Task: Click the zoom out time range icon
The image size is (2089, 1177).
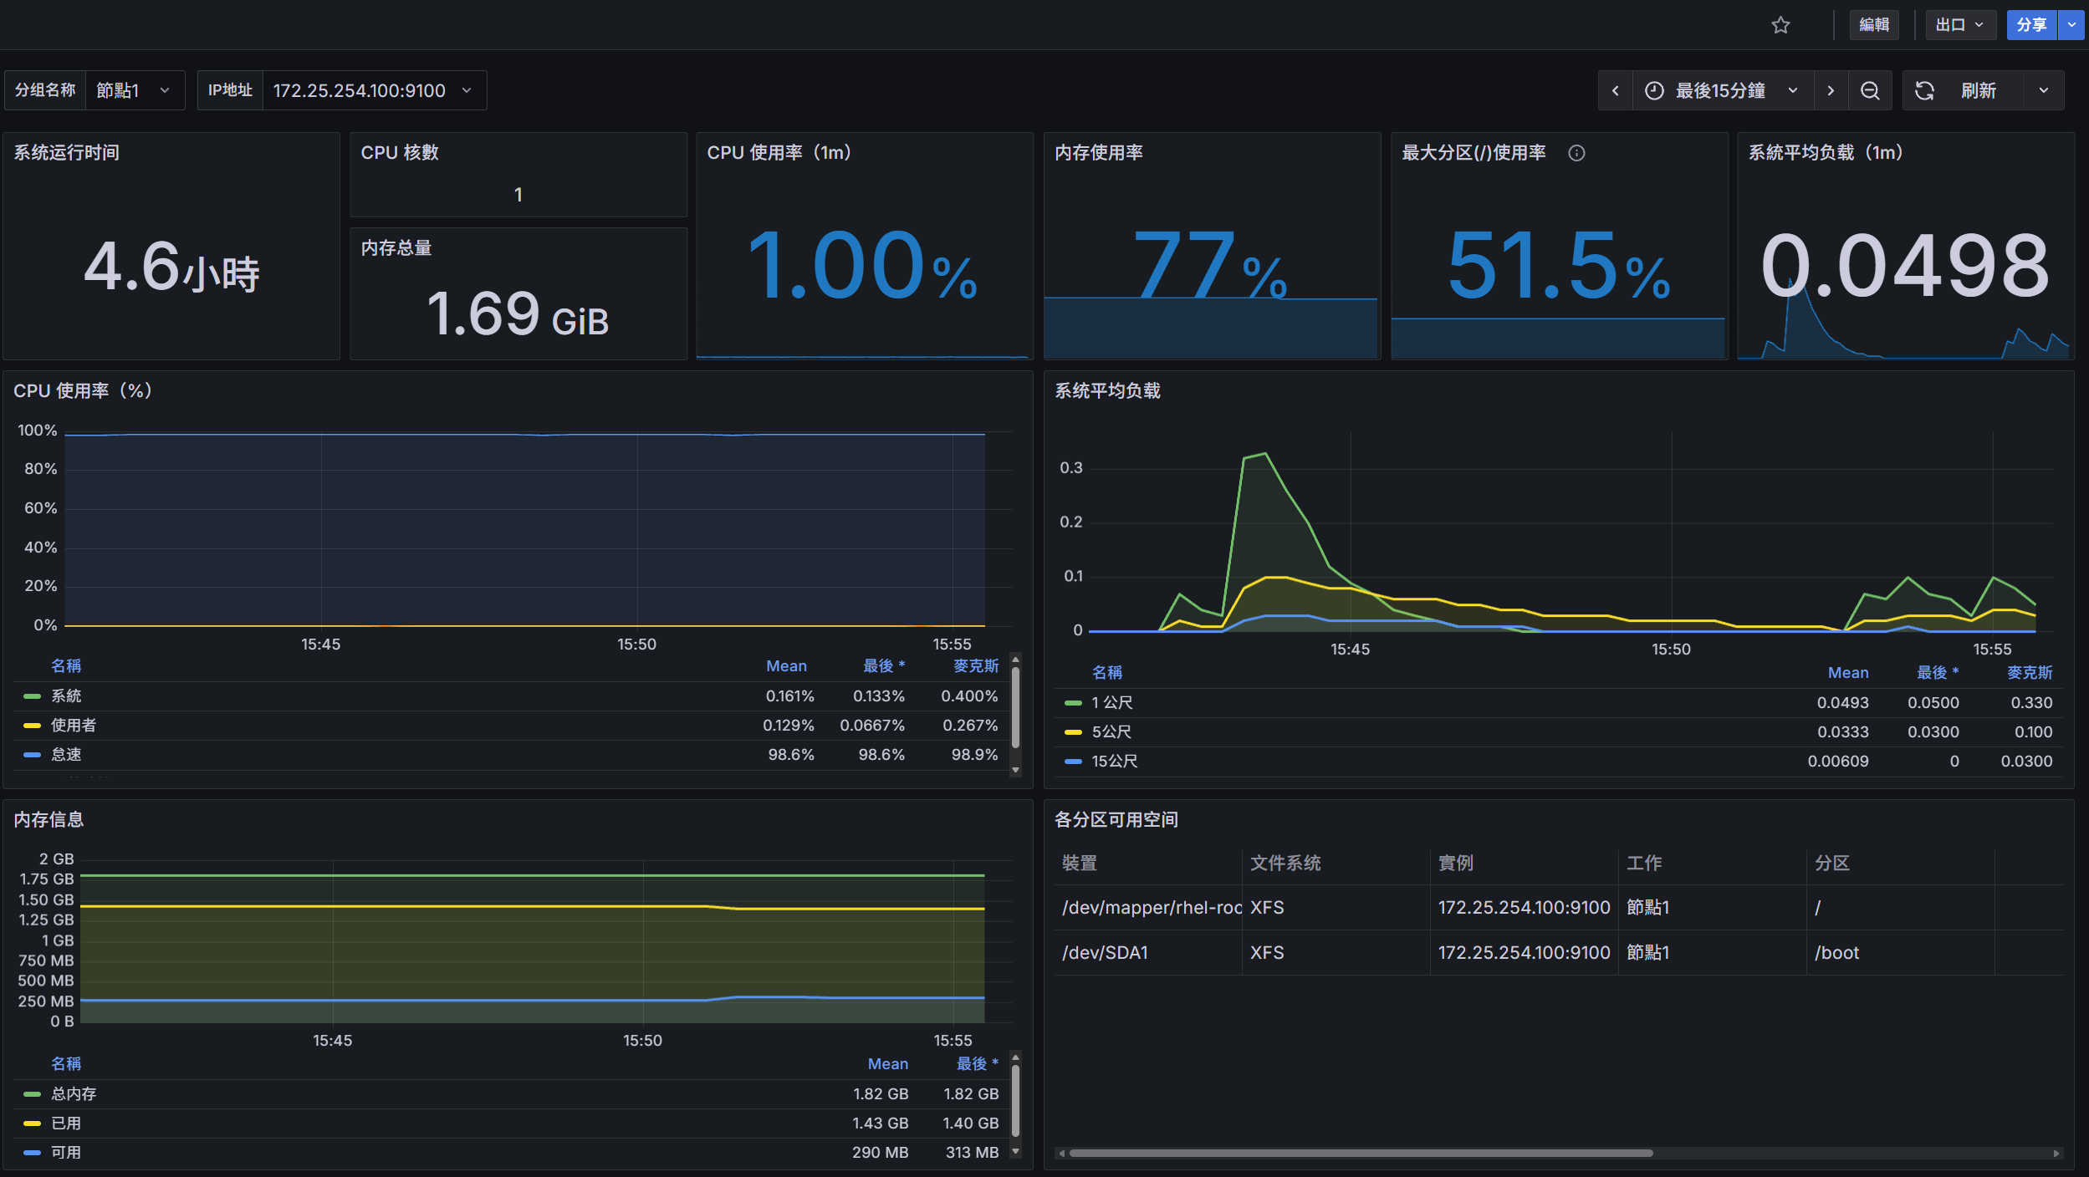Action: 1870,90
